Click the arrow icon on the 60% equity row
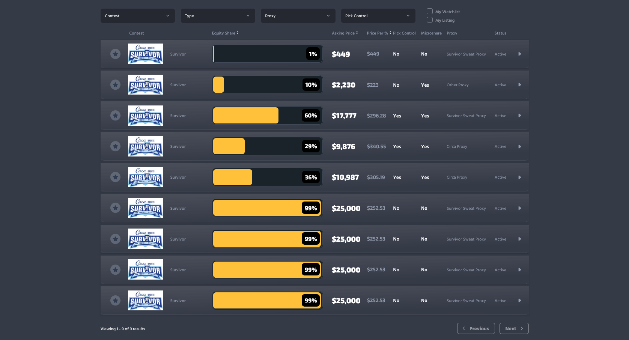629x340 pixels. pyautogui.click(x=519, y=116)
